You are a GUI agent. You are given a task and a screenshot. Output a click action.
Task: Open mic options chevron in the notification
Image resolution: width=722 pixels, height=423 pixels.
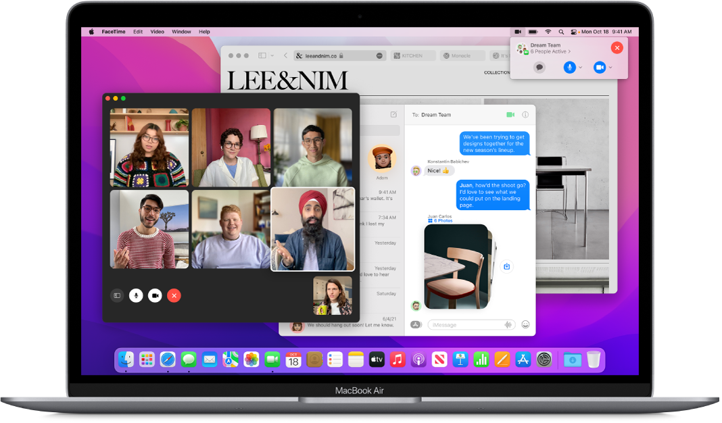pos(580,68)
